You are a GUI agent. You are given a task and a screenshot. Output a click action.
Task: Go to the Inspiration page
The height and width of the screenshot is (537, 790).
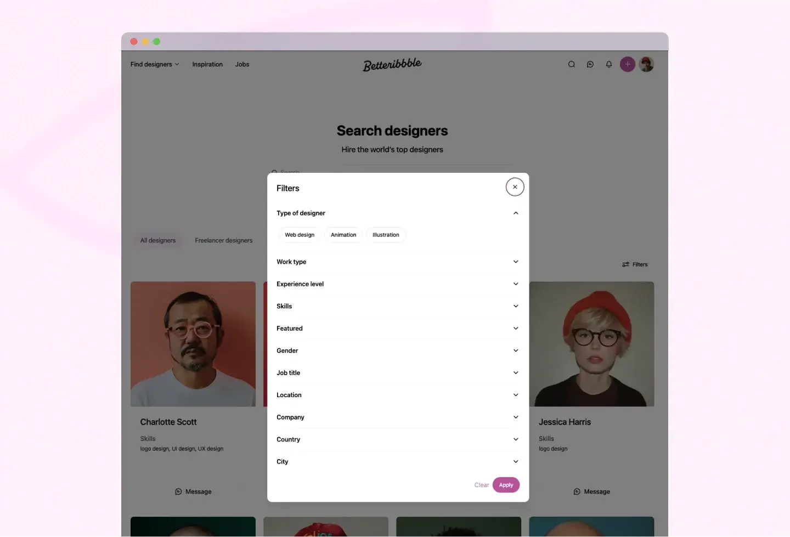coord(207,64)
